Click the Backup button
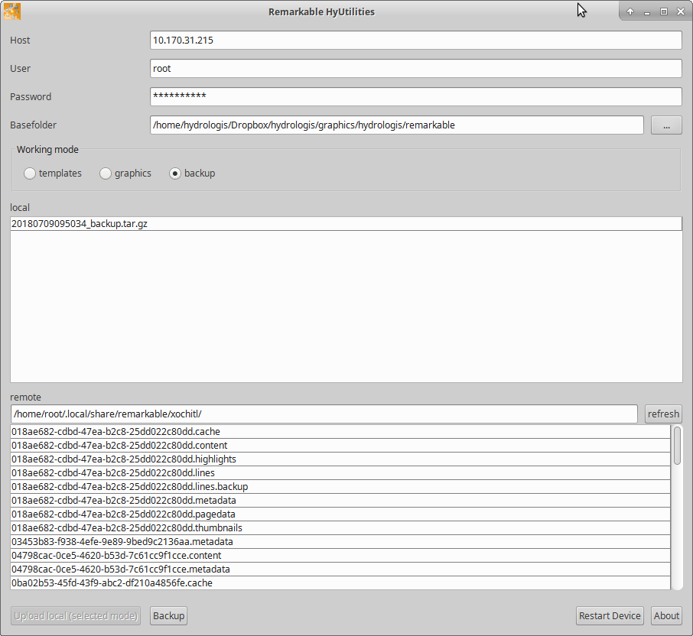Image resolution: width=693 pixels, height=636 pixels. pyautogui.click(x=168, y=615)
